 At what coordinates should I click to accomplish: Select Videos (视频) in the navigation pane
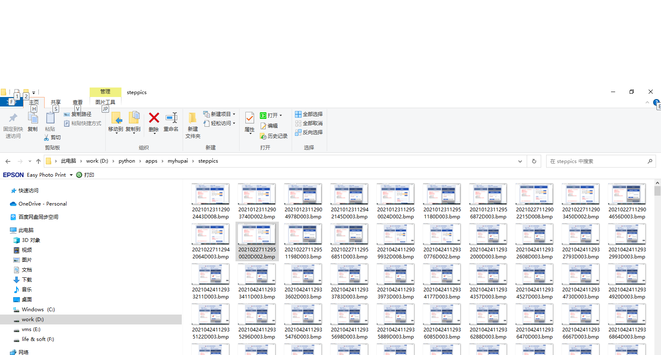pos(23,250)
